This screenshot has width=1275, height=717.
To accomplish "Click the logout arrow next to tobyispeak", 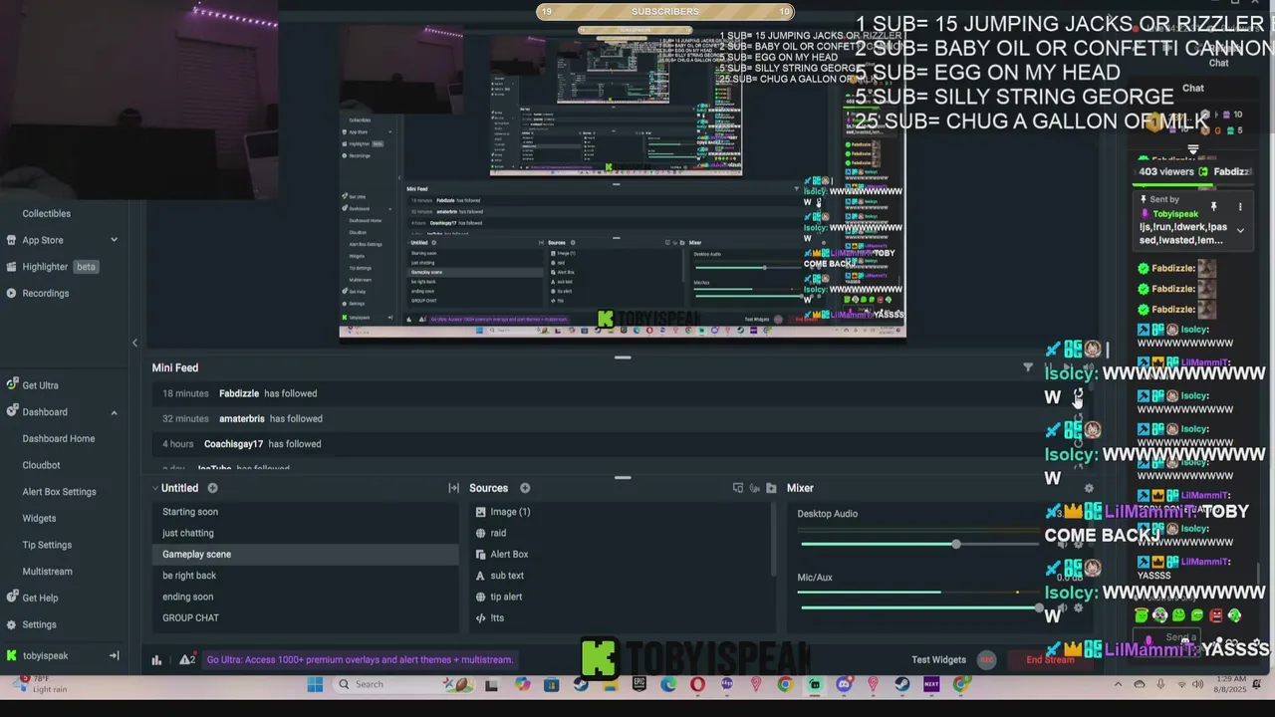I will pyautogui.click(x=114, y=655).
